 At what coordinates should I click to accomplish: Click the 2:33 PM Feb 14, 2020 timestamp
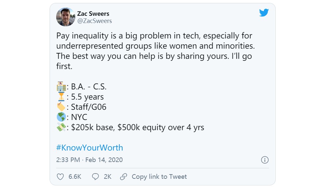(89, 160)
